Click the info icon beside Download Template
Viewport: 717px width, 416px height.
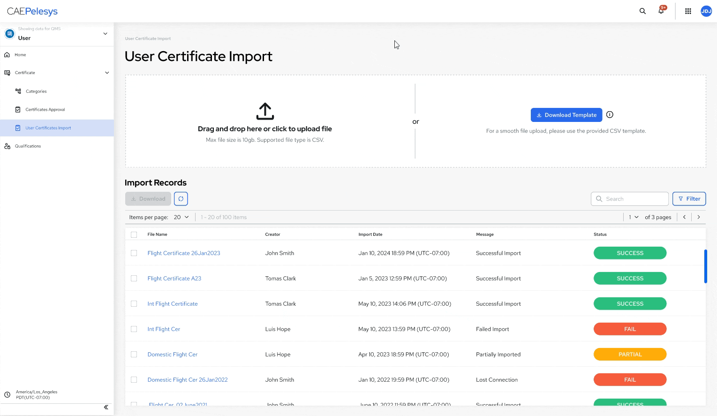609,114
